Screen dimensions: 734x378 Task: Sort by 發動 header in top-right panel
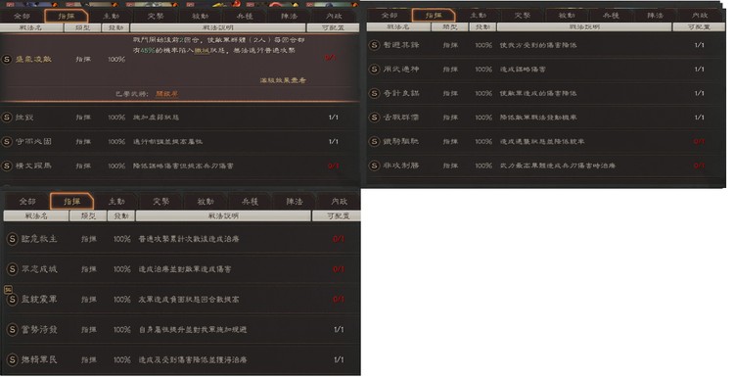[x=482, y=27]
